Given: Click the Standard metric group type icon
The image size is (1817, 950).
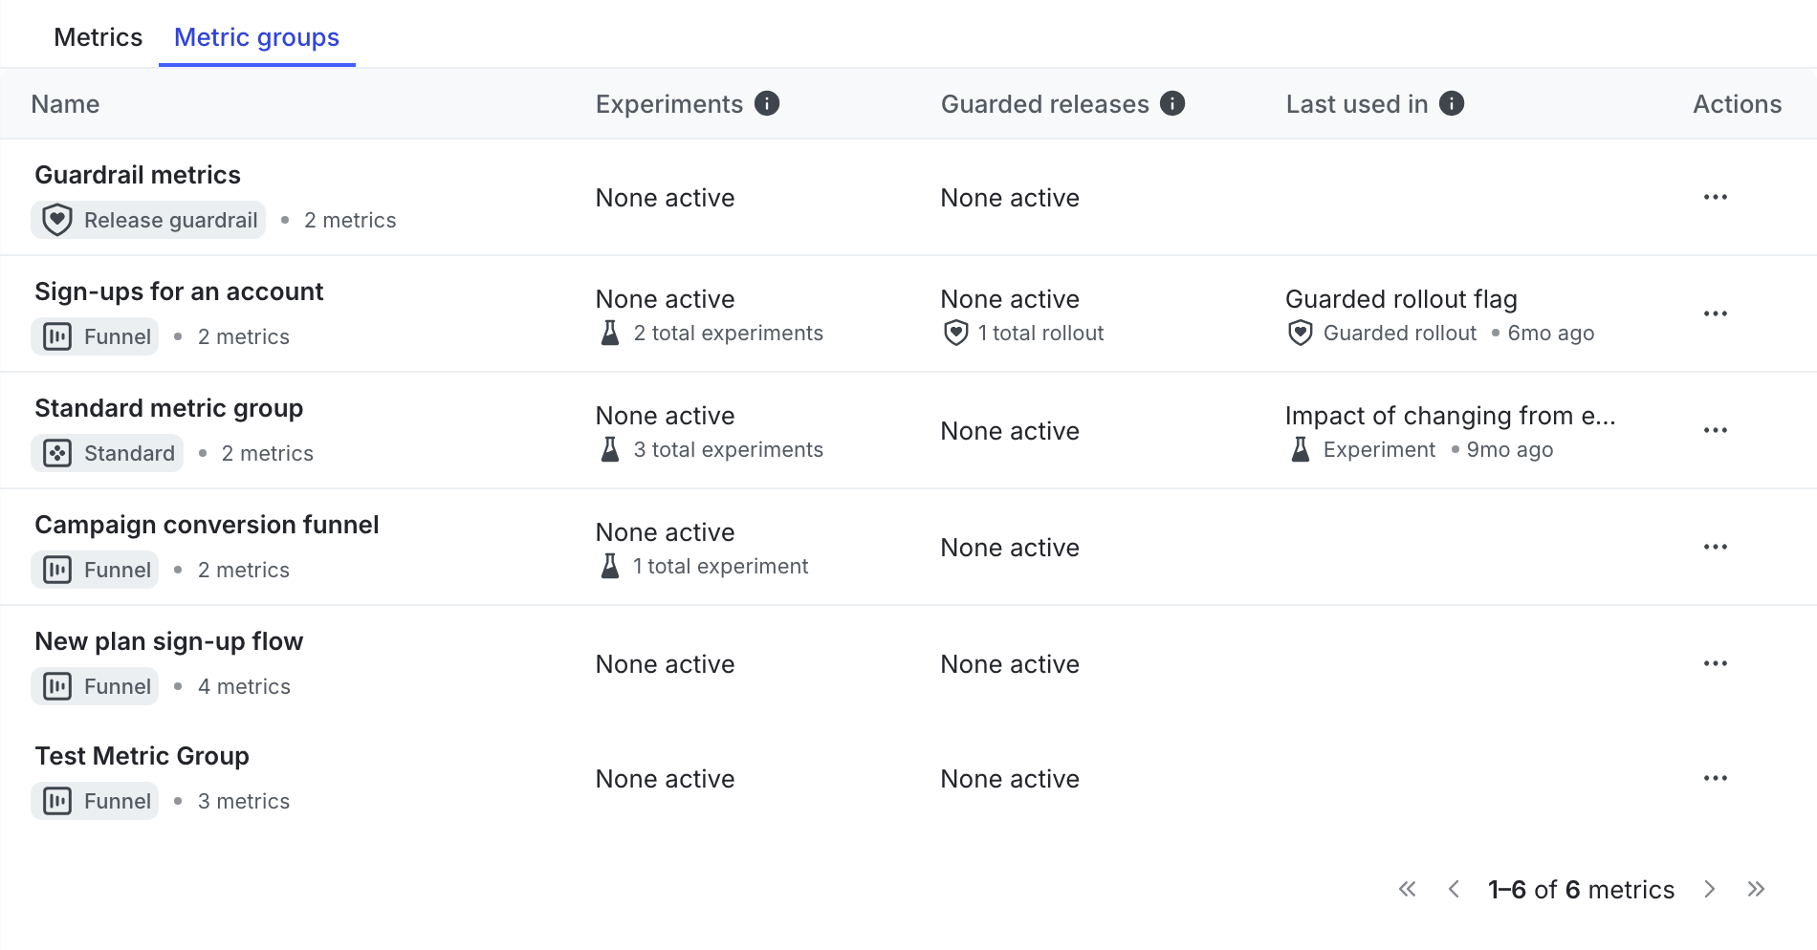Looking at the screenshot, I should tap(57, 453).
